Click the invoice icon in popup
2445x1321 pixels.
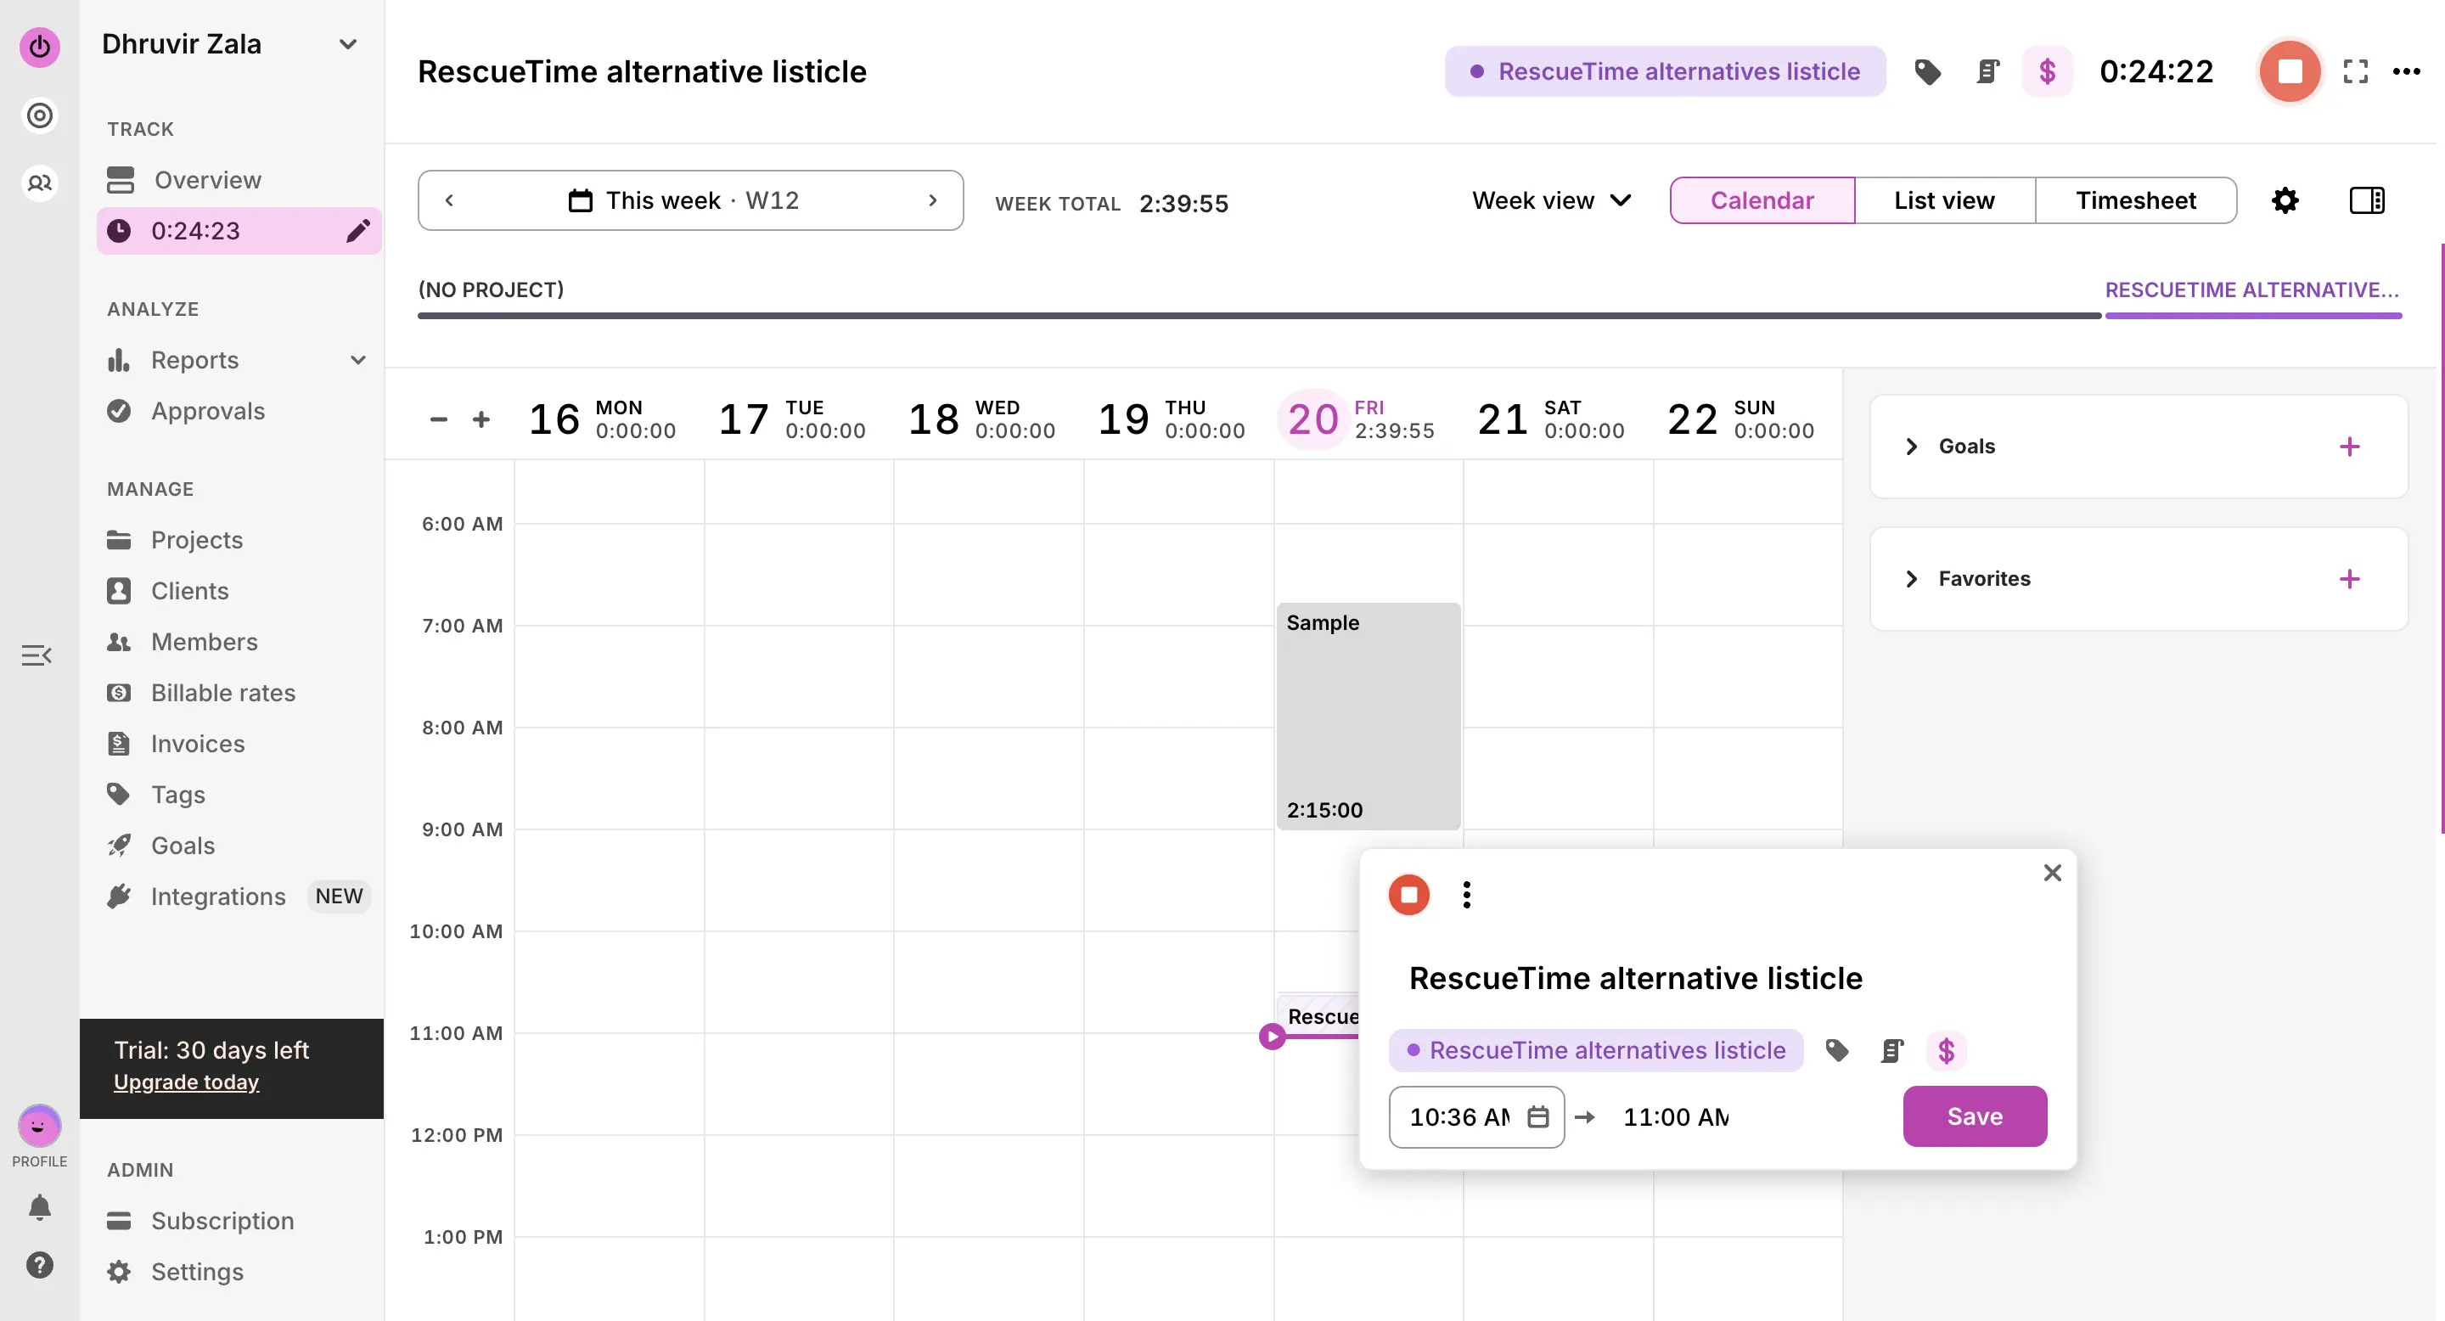click(1891, 1050)
